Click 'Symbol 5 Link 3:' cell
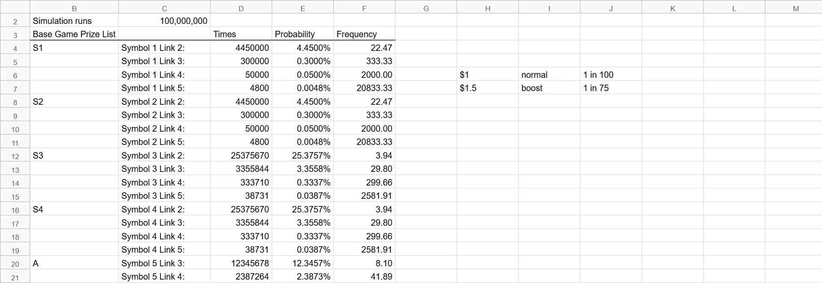 [x=164, y=263]
